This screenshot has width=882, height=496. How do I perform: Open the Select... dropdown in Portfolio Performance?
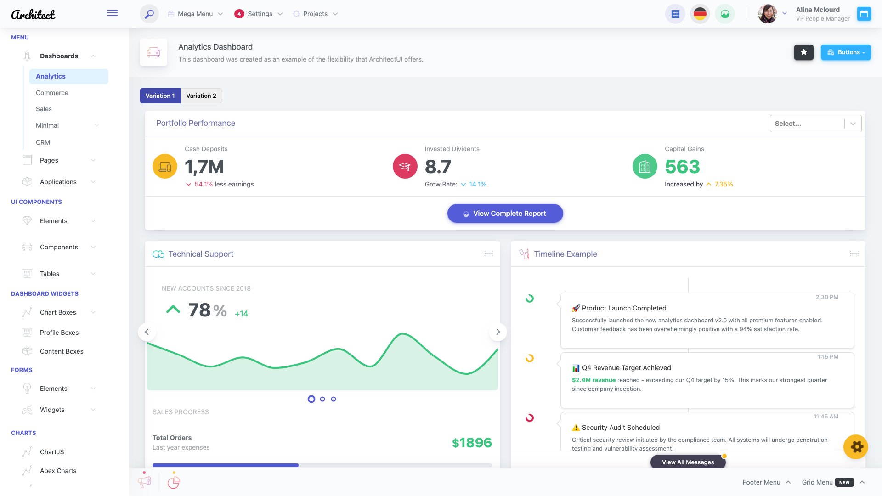pos(815,123)
